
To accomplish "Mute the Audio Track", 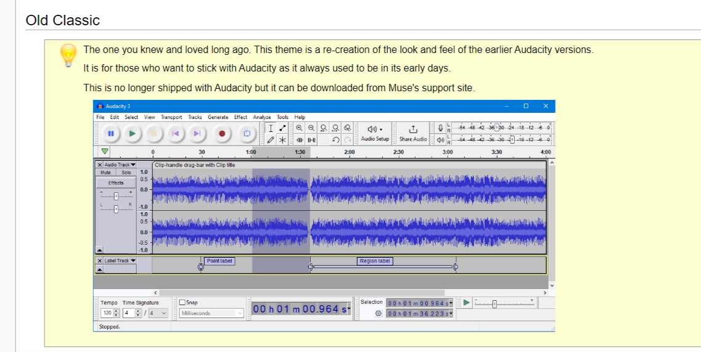I will click(x=106, y=173).
